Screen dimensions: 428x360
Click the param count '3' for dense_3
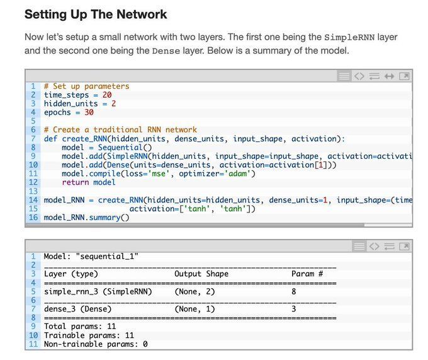pyautogui.click(x=294, y=309)
